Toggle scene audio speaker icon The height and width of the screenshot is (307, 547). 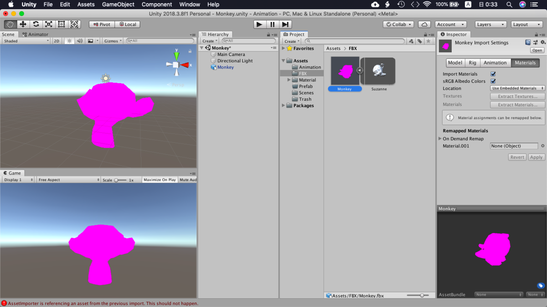click(x=80, y=41)
